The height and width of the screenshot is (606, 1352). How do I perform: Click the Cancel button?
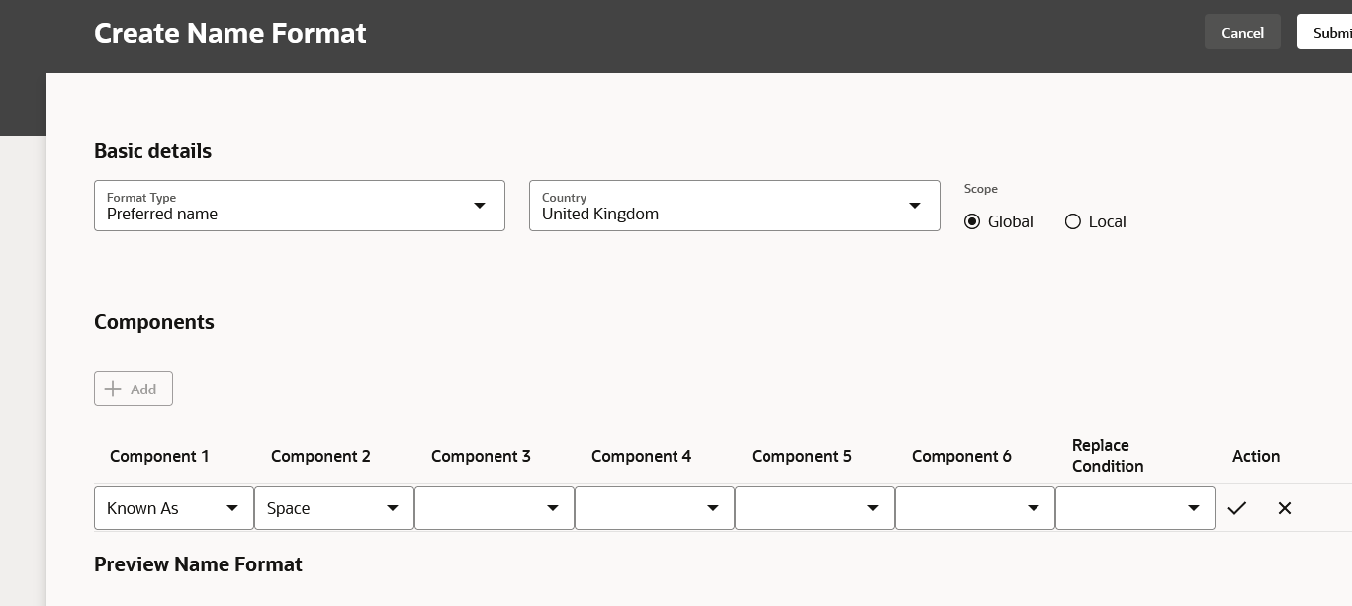1242,32
